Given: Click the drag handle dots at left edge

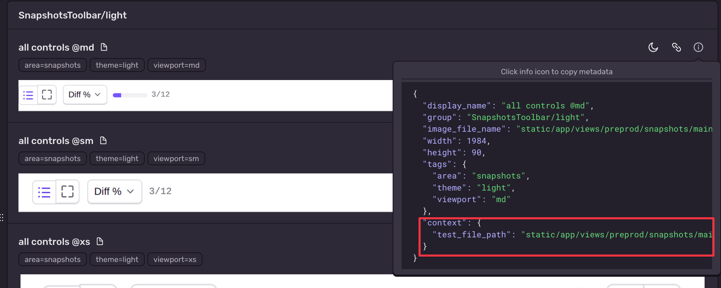Looking at the screenshot, I should (2, 217).
